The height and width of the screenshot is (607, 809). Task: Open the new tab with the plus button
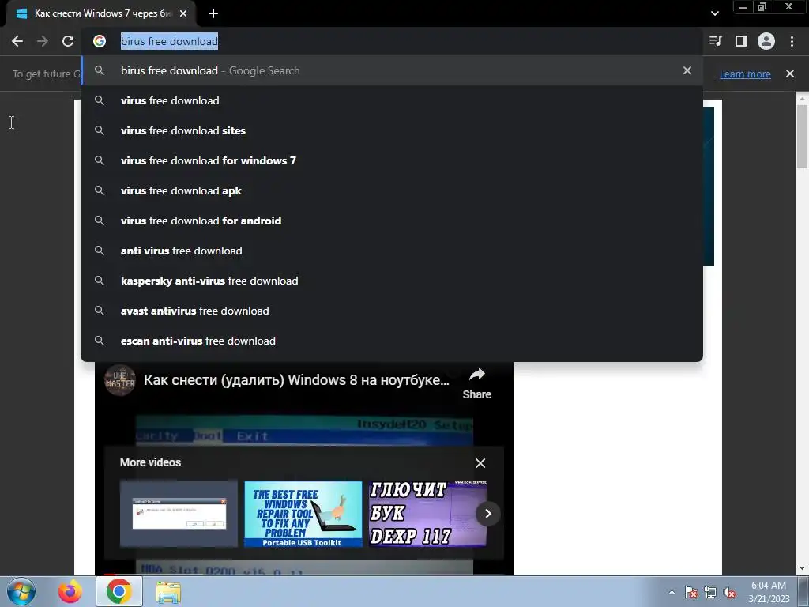[x=213, y=13]
